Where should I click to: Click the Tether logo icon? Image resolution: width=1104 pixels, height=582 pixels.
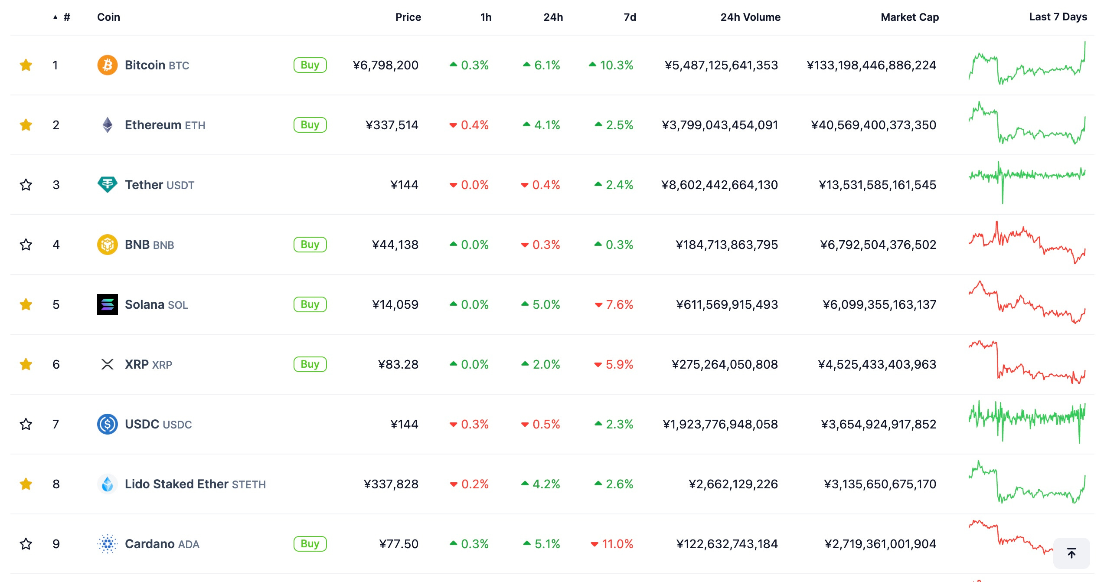coord(108,185)
